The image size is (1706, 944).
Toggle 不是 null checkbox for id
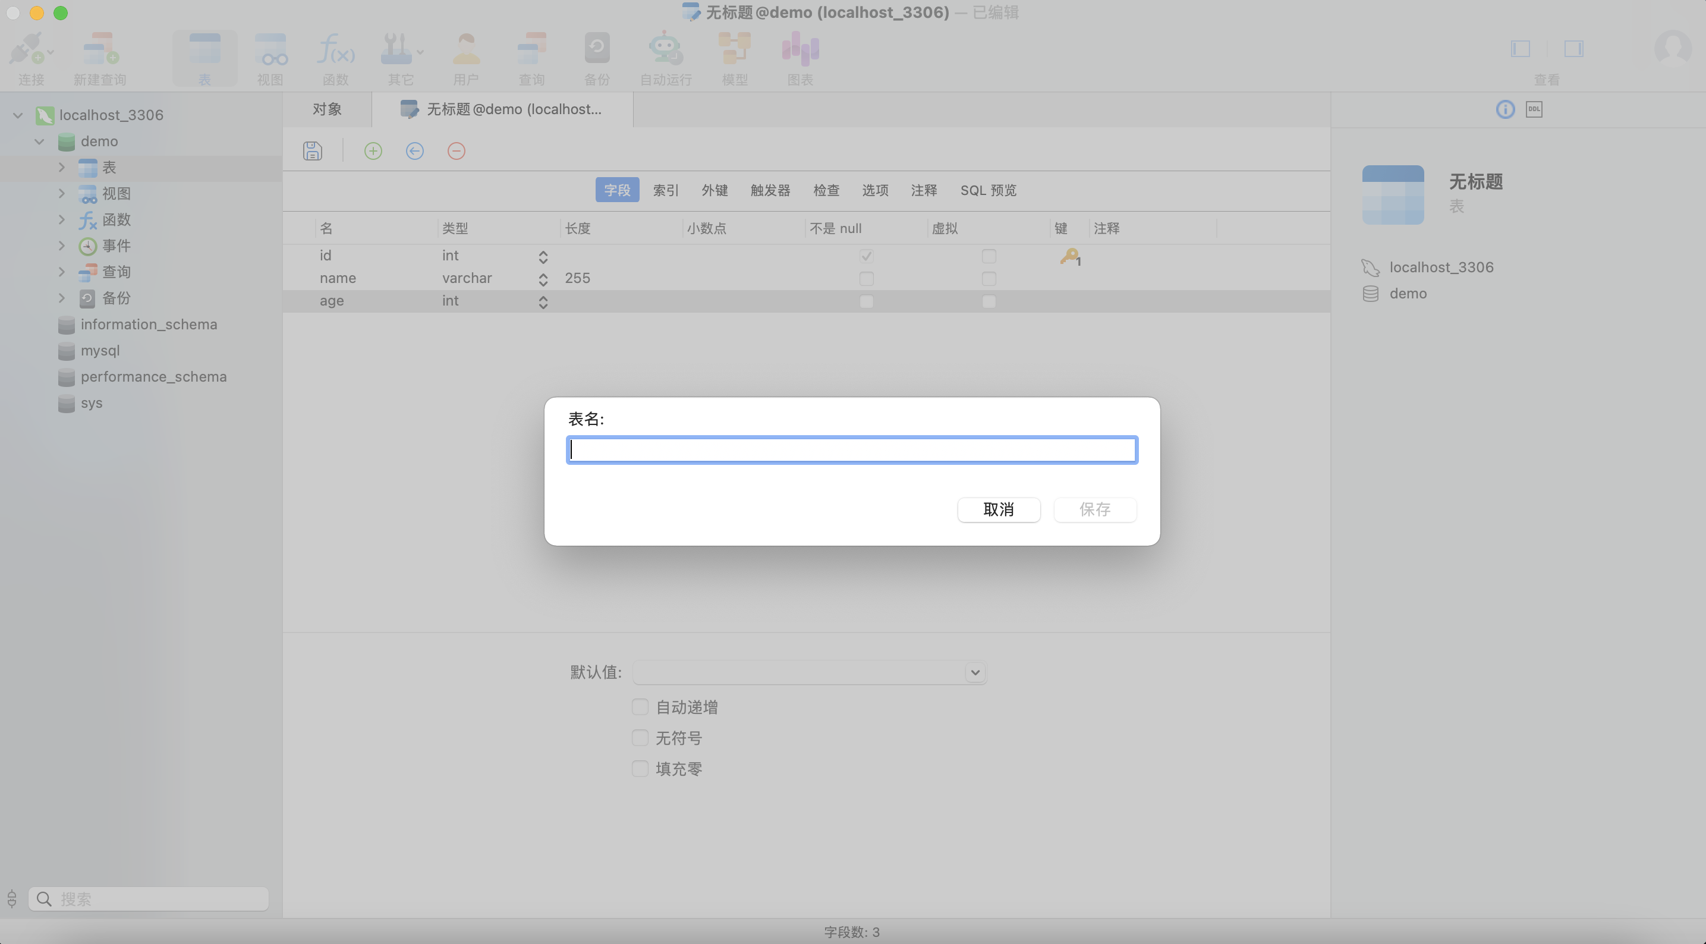point(866,256)
